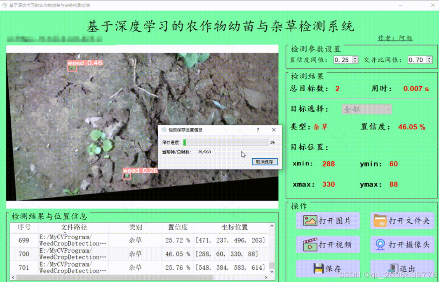
Task: Increase the IoU threshold with up arrow
Action: point(429,58)
